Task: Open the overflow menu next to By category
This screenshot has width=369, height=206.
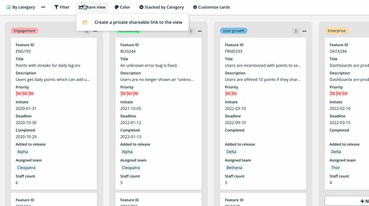Action: click(43, 7)
